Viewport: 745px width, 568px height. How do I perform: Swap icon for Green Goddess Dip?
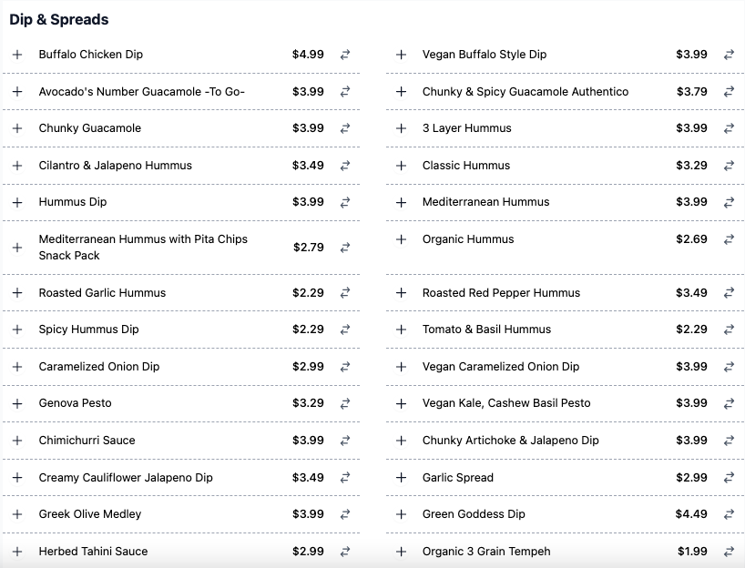[729, 514]
